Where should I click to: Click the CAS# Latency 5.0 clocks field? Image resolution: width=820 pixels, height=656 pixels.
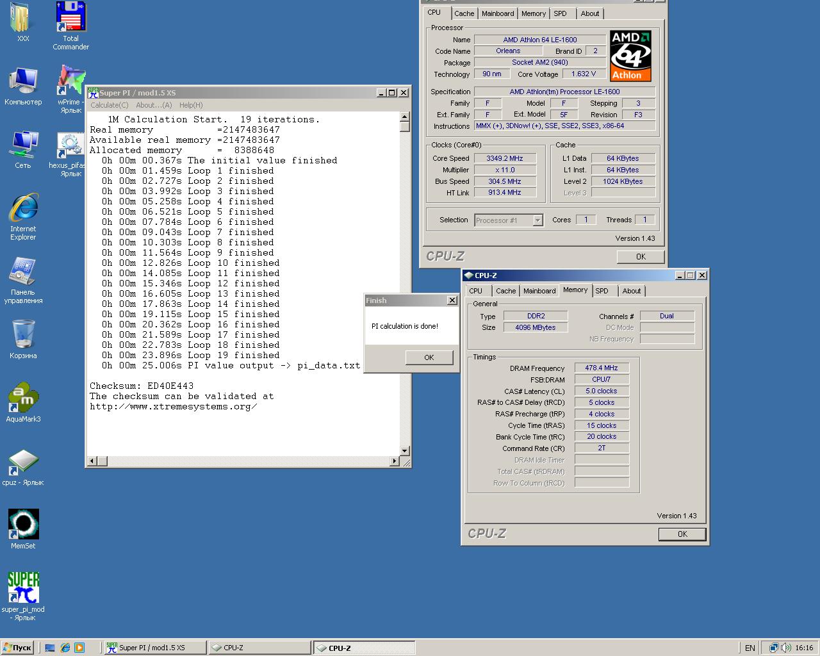[x=602, y=391]
